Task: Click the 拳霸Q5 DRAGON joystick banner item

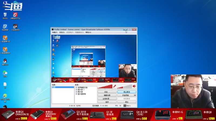Action: (x=15, y=115)
